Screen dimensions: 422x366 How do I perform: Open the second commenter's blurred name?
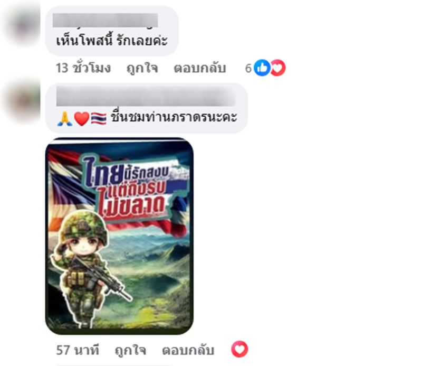click(146, 97)
